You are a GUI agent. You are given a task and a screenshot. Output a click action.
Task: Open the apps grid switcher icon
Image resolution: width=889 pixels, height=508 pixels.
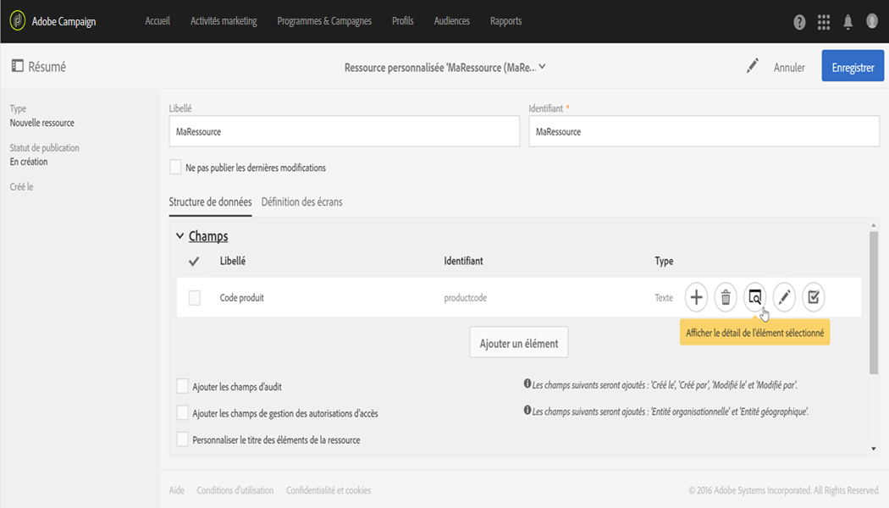coord(824,22)
